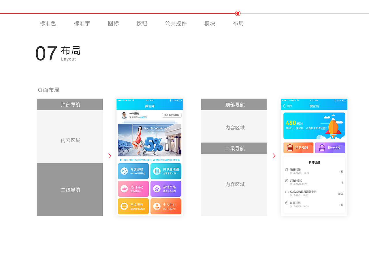This screenshot has height=276, width=369.
Task: Select the headset icon on 专属客服 card
Action: point(124,171)
